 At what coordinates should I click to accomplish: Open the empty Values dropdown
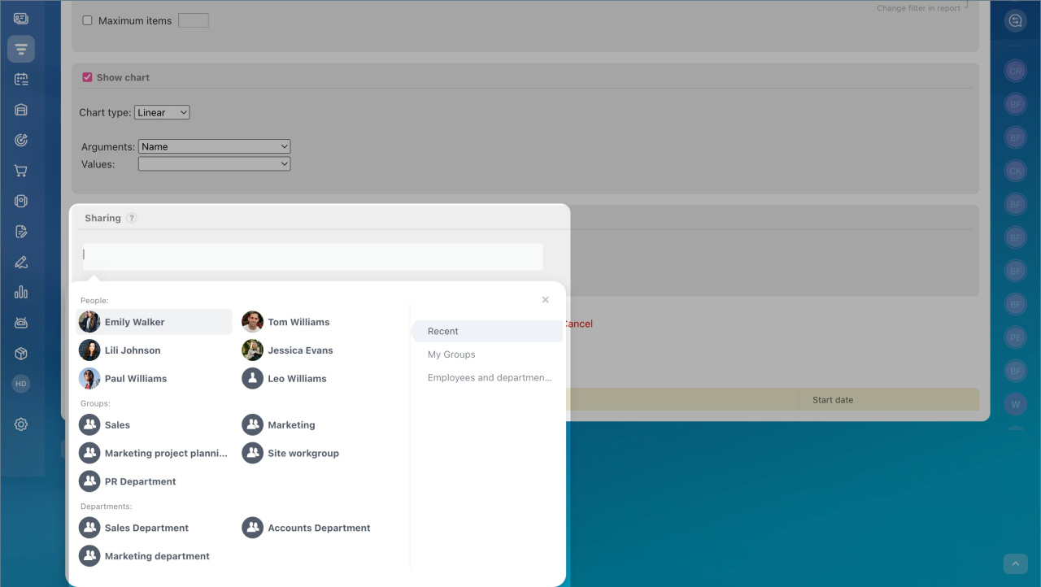coord(214,164)
